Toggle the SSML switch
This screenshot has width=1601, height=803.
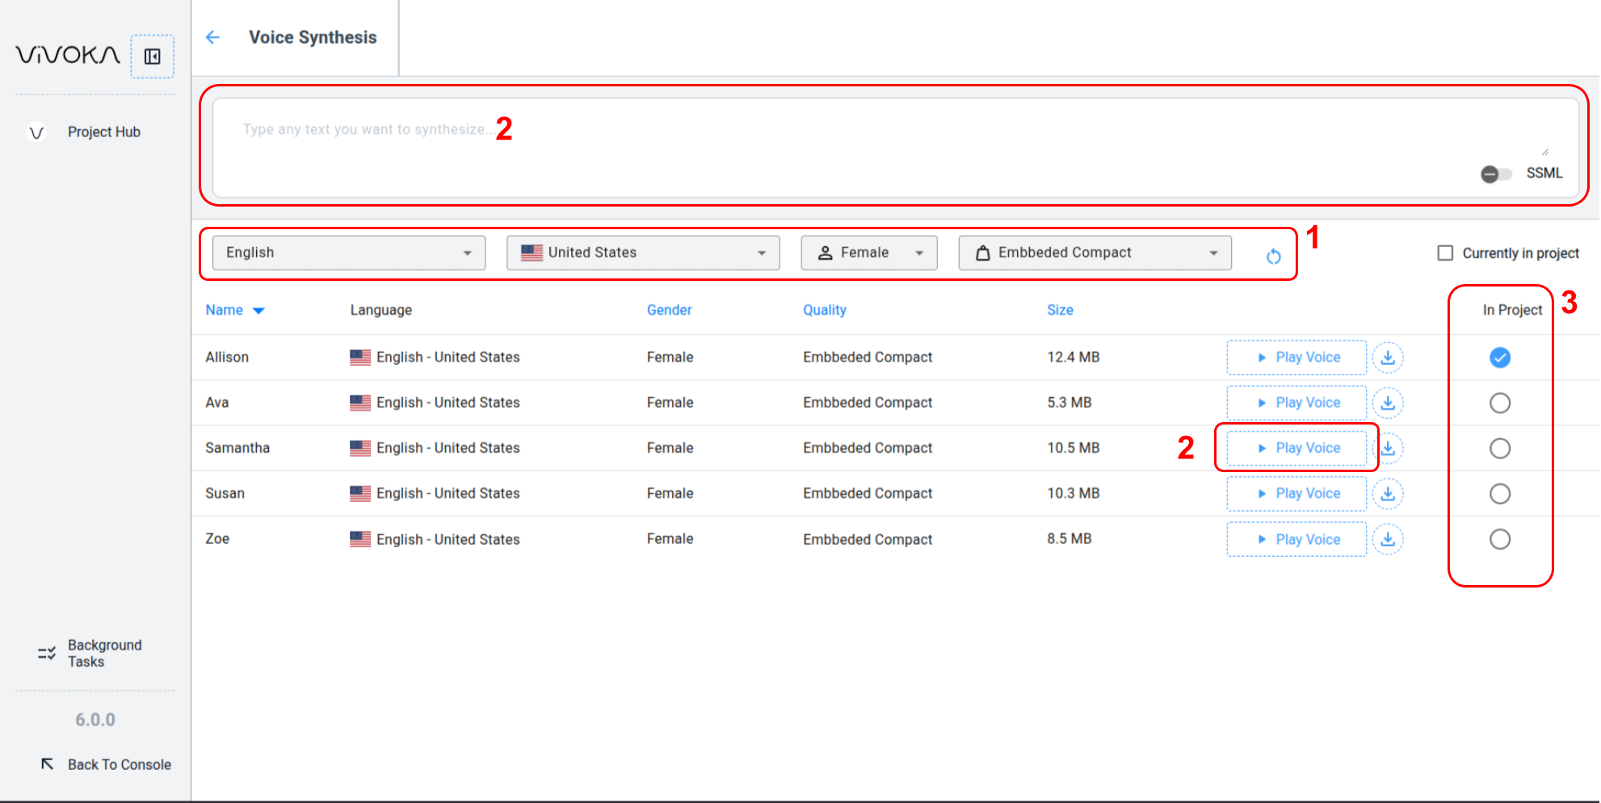[x=1496, y=174]
